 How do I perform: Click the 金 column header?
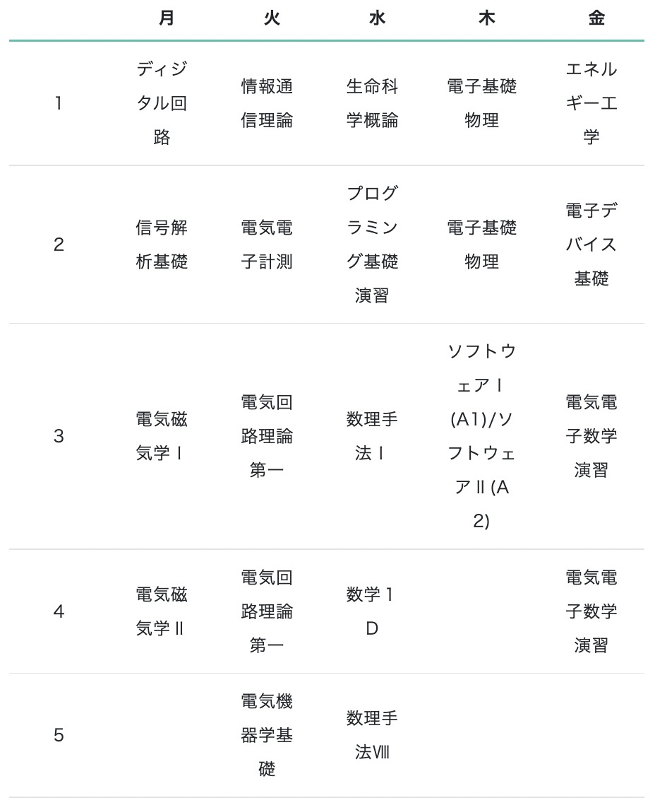[x=596, y=18]
